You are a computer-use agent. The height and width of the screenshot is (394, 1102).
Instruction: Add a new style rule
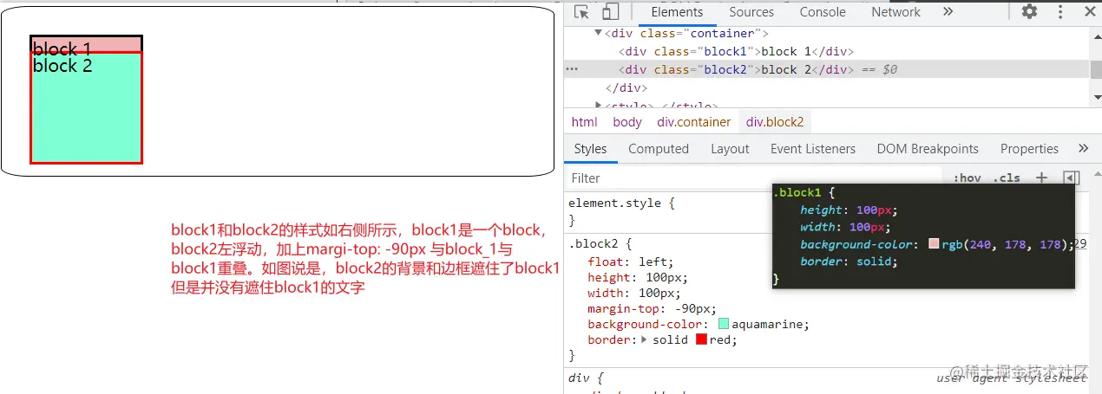click(1042, 178)
